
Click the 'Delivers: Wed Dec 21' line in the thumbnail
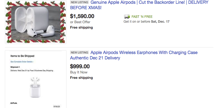point(32,70)
